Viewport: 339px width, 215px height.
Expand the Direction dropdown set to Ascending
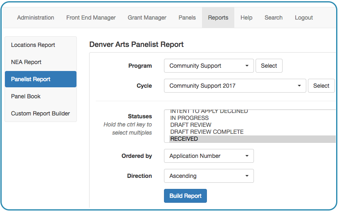209,176
